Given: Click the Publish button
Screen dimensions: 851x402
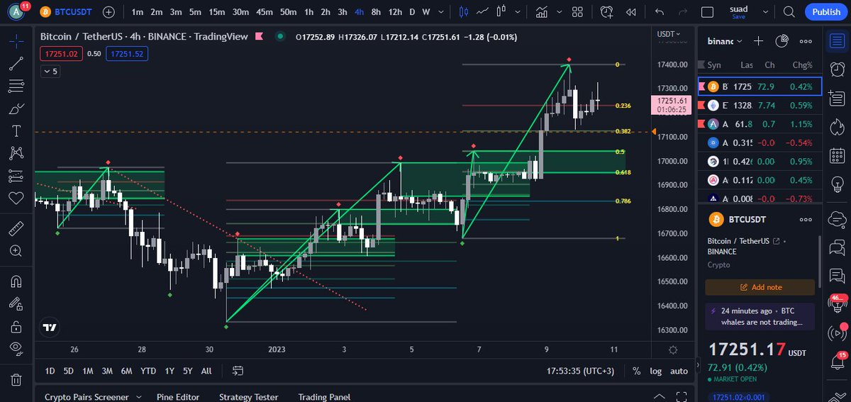Looking at the screenshot, I should 826,12.
